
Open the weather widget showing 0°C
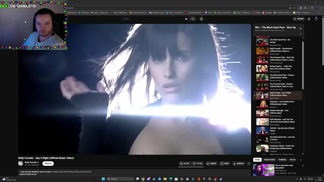click(x=9, y=179)
